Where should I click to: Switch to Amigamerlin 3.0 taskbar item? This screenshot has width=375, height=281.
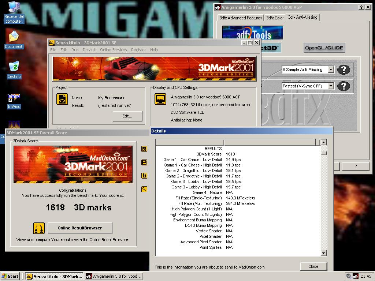114,277
